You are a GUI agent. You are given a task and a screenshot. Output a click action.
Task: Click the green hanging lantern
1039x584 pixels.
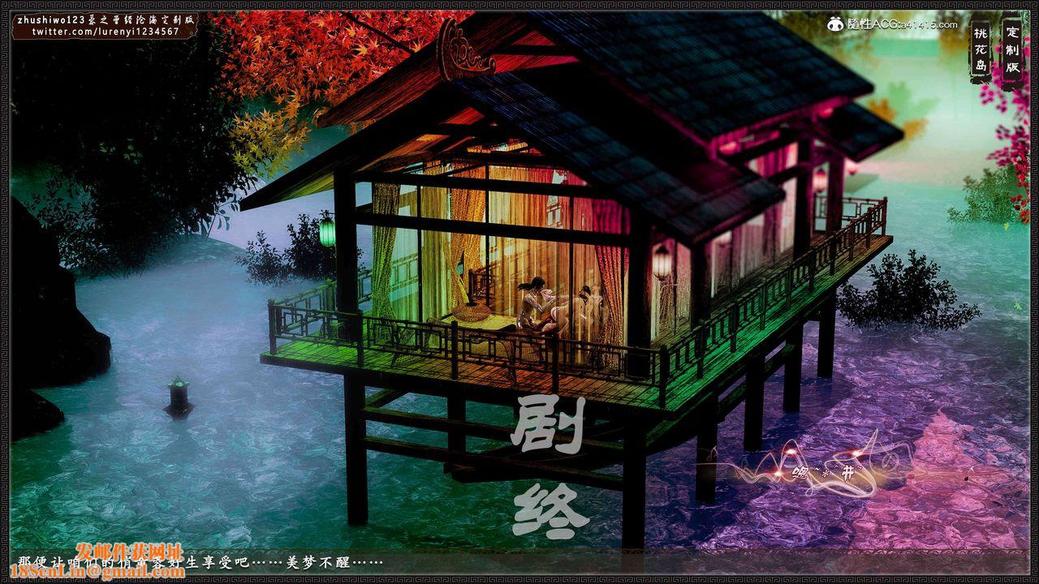click(x=327, y=231)
